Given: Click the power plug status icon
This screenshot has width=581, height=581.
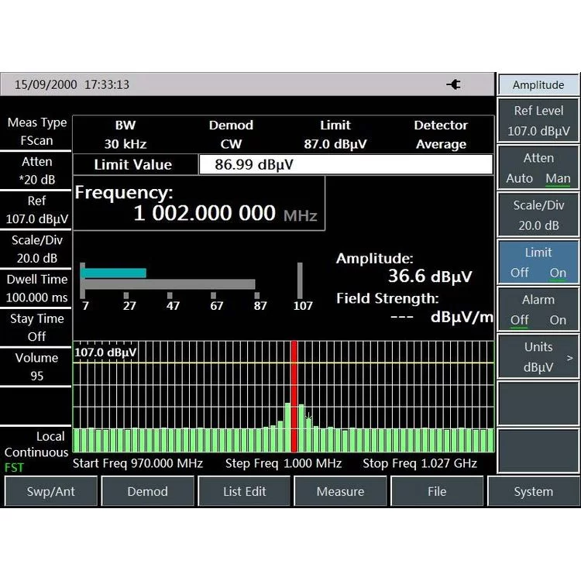Looking at the screenshot, I should (x=453, y=84).
